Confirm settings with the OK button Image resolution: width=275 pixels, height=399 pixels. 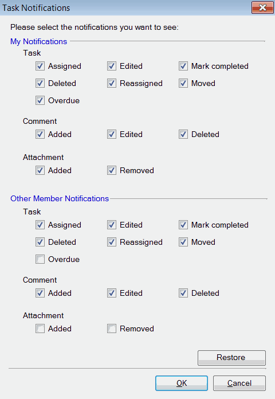point(182,383)
